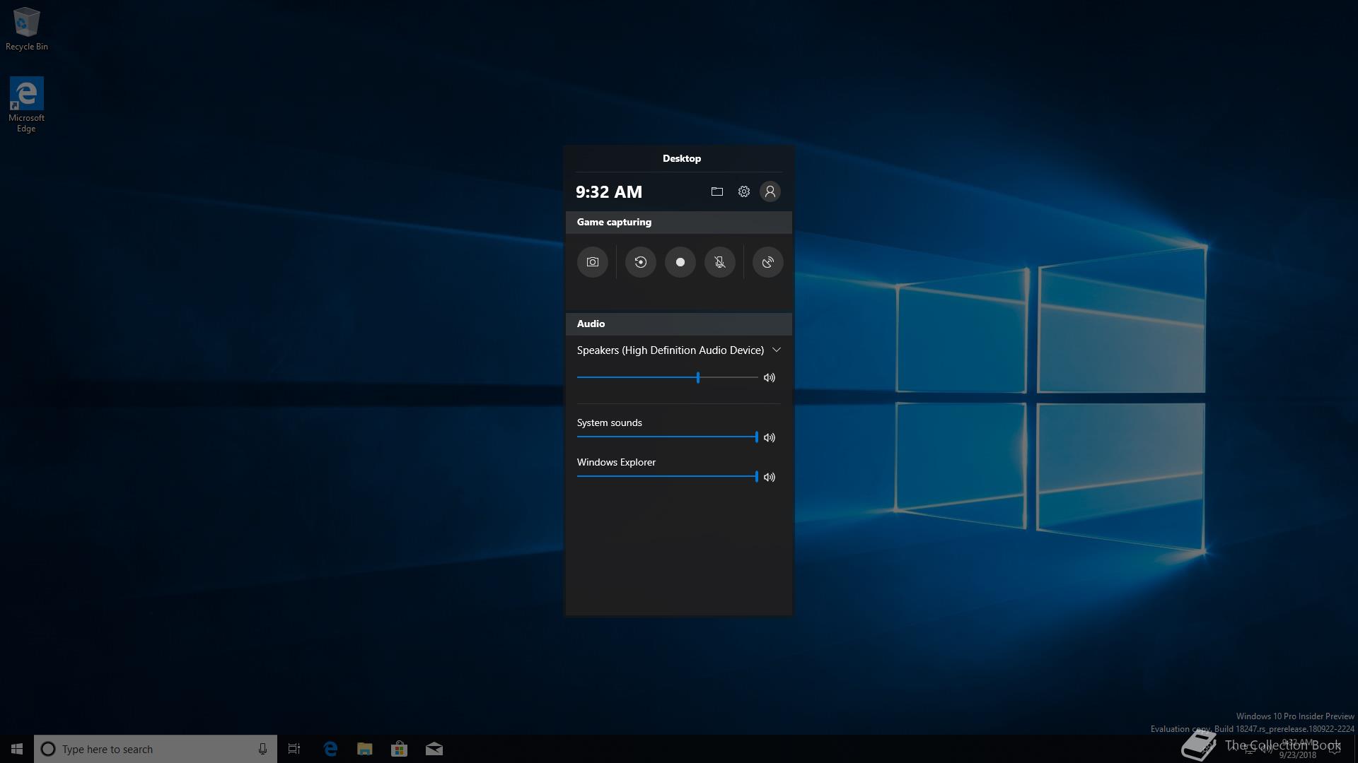Image resolution: width=1358 pixels, height=763 pixels.
Task: Expand the Speakers audio device dropdown
Action: 776,350
